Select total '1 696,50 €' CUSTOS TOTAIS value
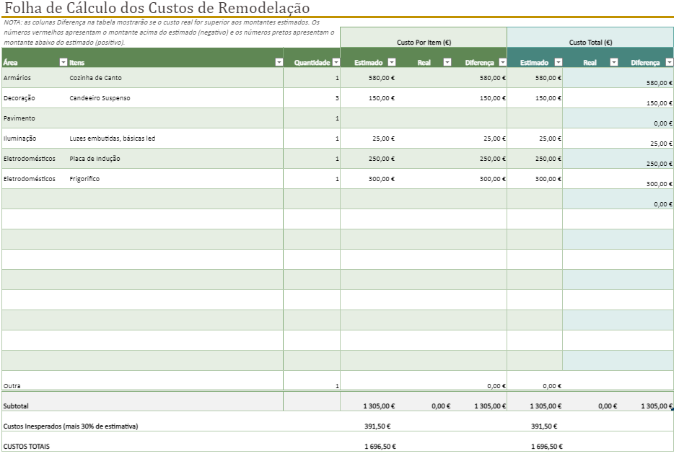This screenshot has width=679, height=456. click(547, 447)
